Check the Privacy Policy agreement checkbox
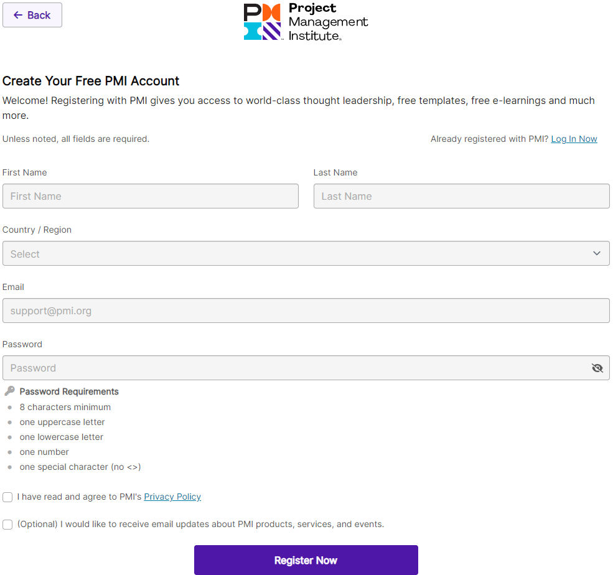The height and width of the screenshot is (575, 613). pyautogui.click(x=7, y=497)
